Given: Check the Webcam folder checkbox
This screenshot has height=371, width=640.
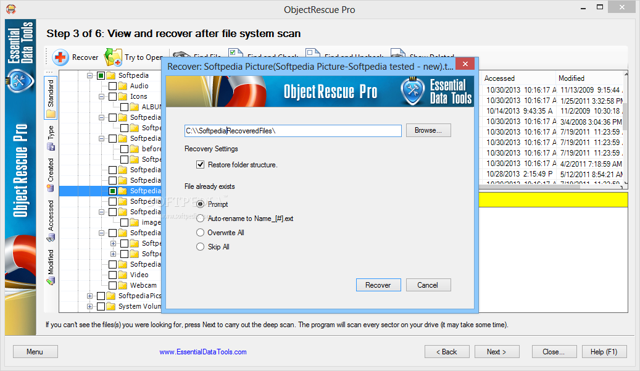Looking at the screenshot, I should pos(113,285).
